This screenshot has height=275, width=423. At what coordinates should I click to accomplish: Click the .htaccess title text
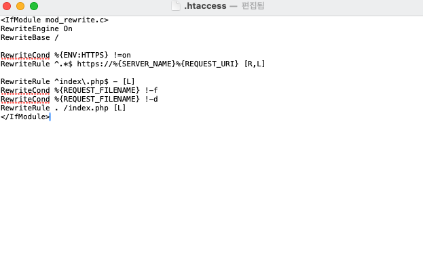205,6
